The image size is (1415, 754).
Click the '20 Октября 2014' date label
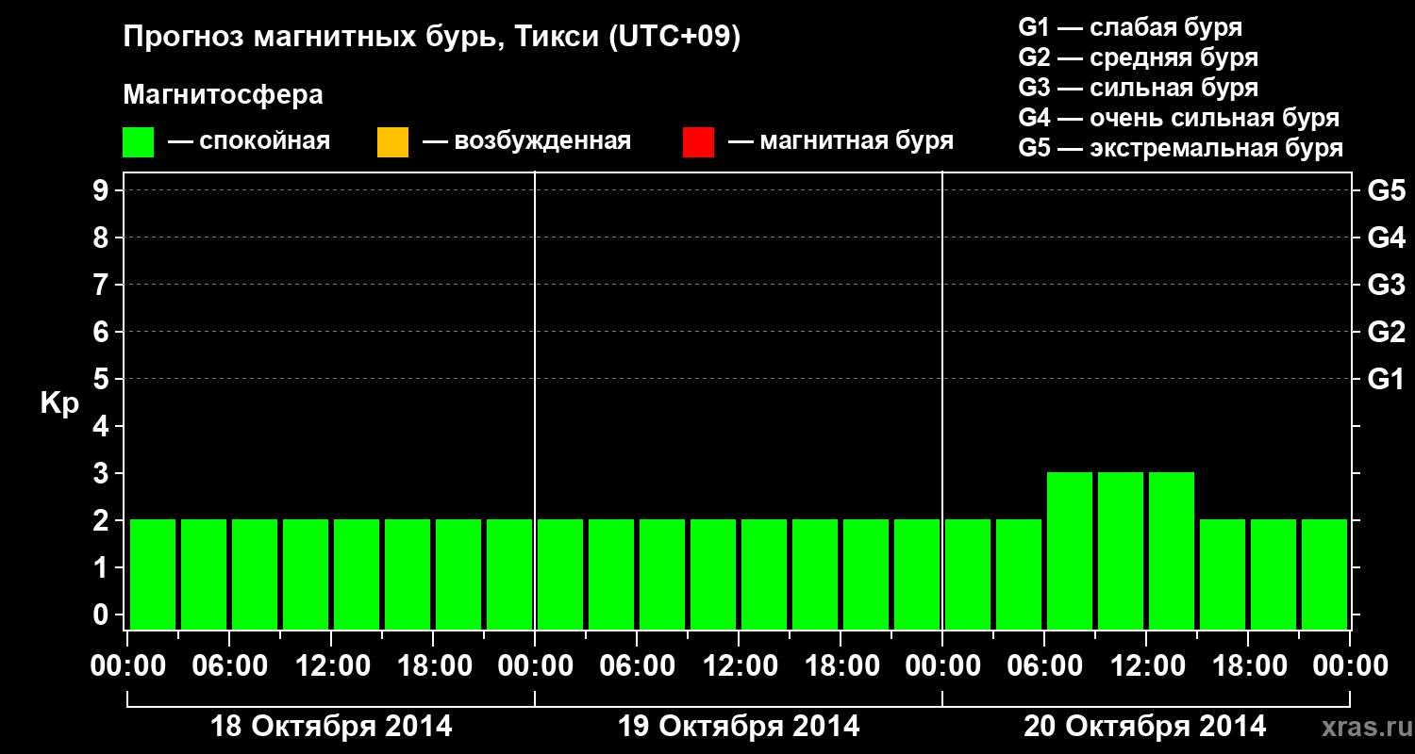pos(1145,727)
